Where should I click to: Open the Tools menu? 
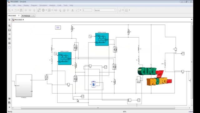coord(65,5)
